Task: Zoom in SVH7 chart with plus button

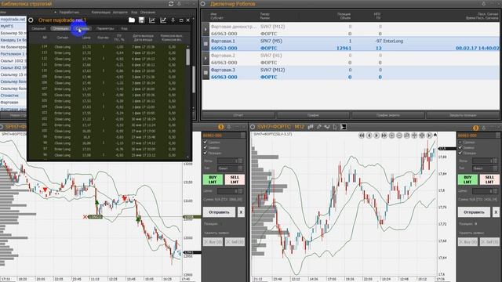Action: [391, 136]
